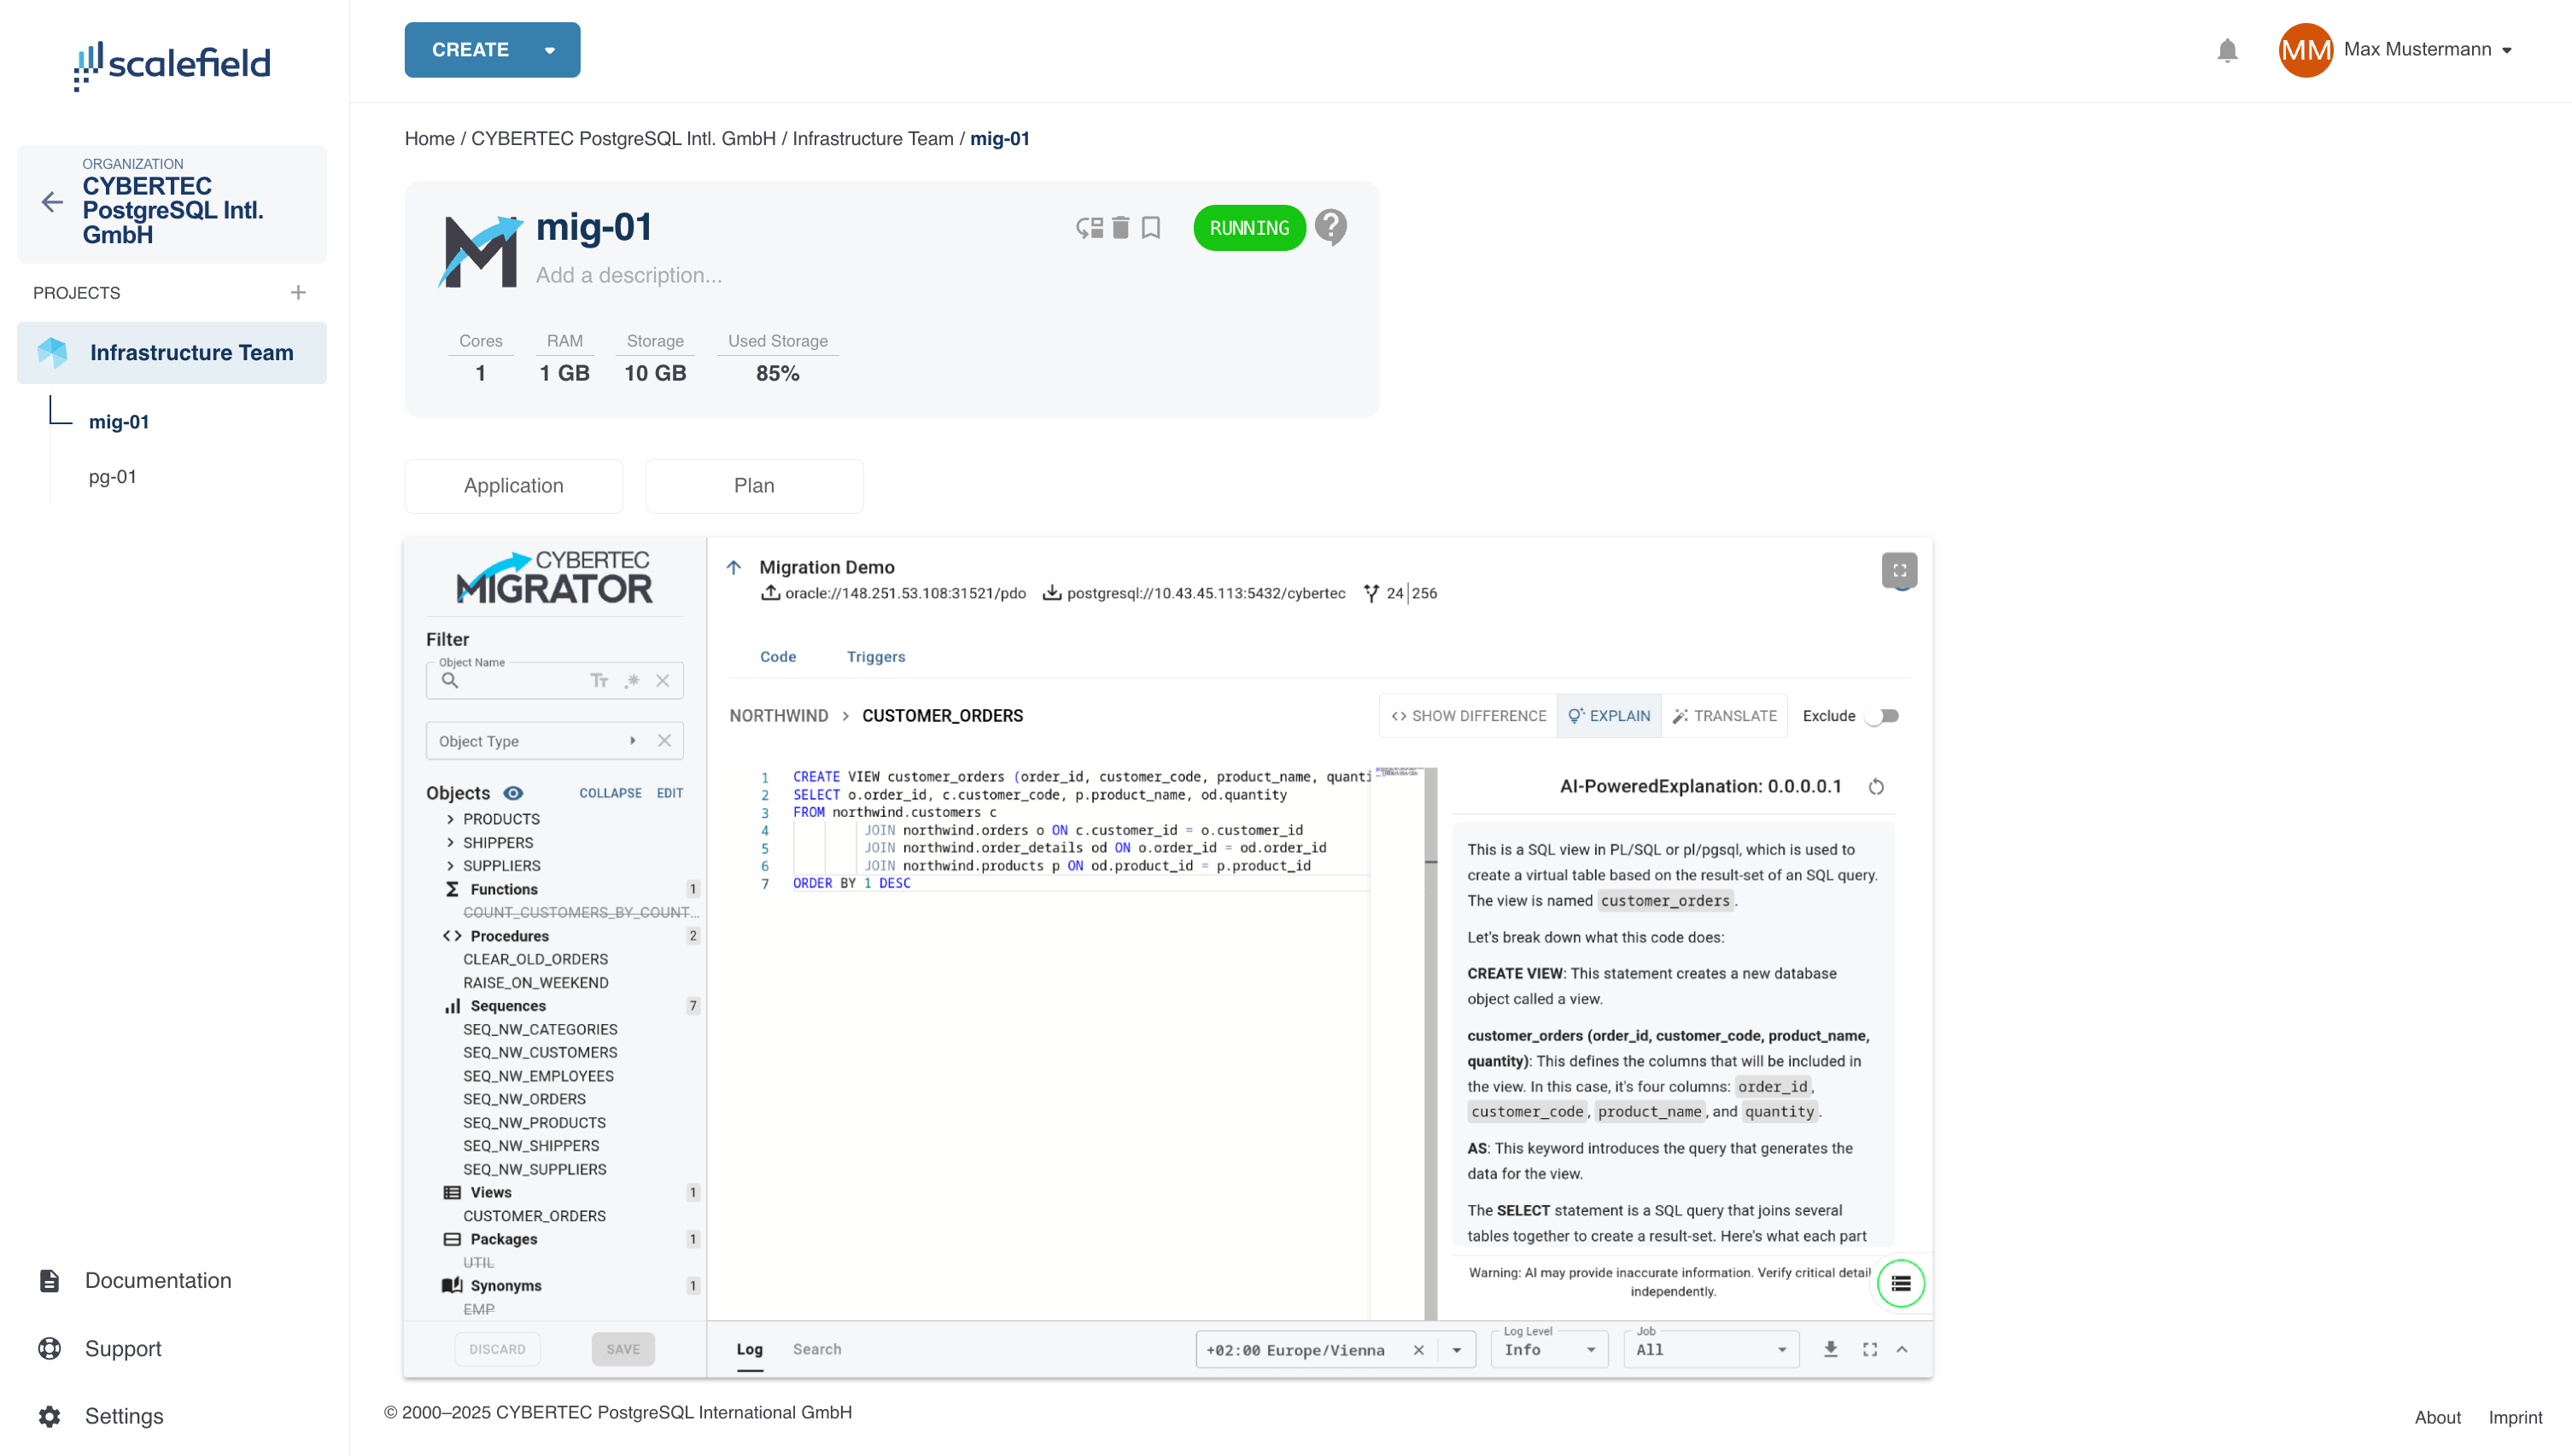Toggle case-sensitive match in Object Name filter
Screen dimensions: 2572x1456
click(x=599, y=681)
